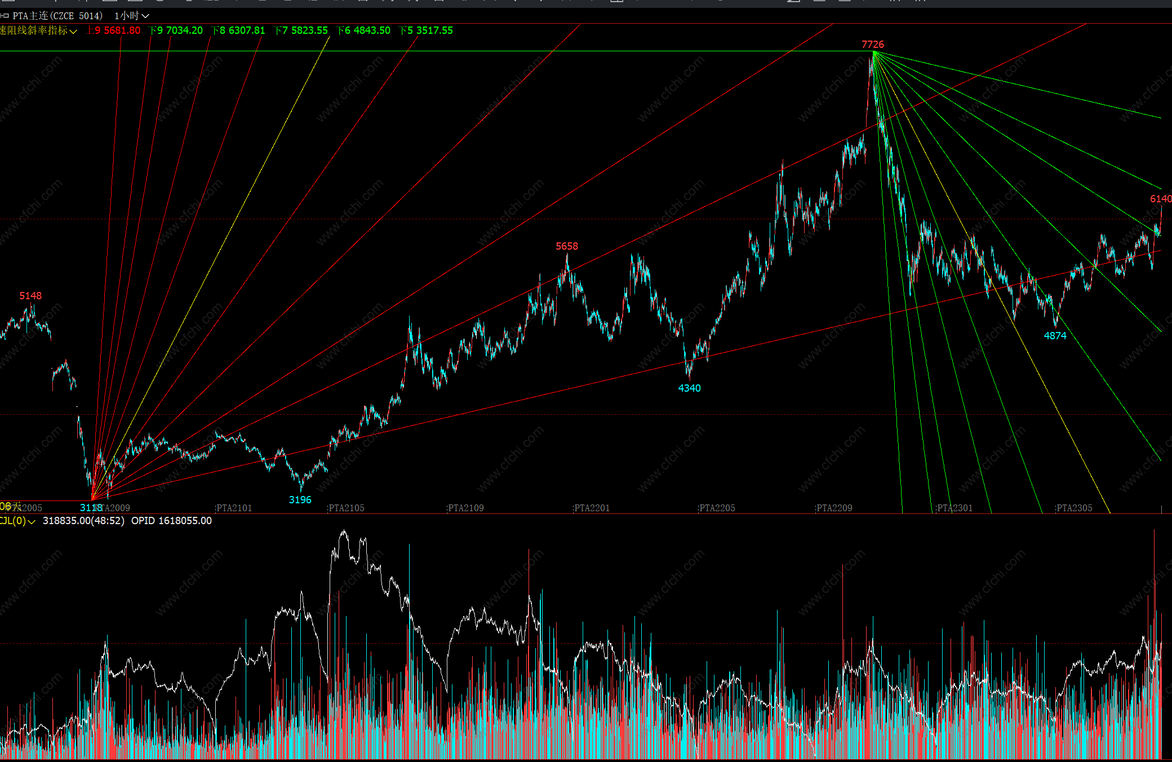The image size is (1172, 762).
Task: Select the 下9 7034.20 indicator value
Action: coord(176,30)
